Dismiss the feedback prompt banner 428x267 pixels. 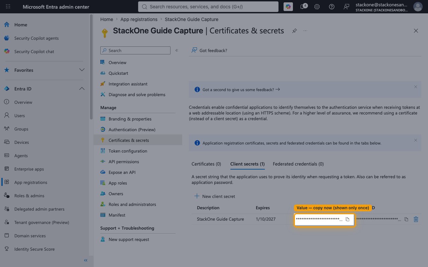(x=416, y=87)
